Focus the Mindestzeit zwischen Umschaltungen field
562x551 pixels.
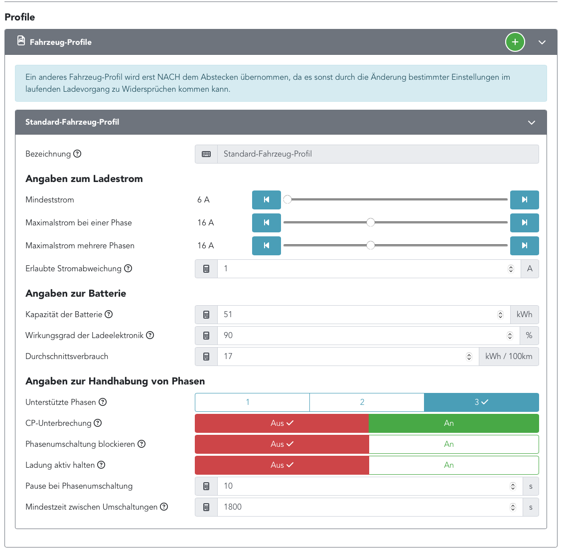click(x=370, y=507)
